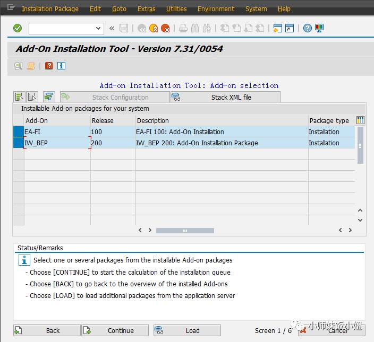Viewport: 374px width, 342px height.
Task: Click the Package type column header
Action: tap(331, 121)
